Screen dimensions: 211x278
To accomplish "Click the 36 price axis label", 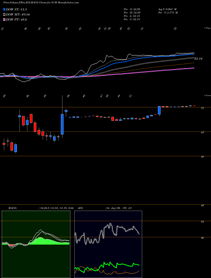I will point(202,238).
